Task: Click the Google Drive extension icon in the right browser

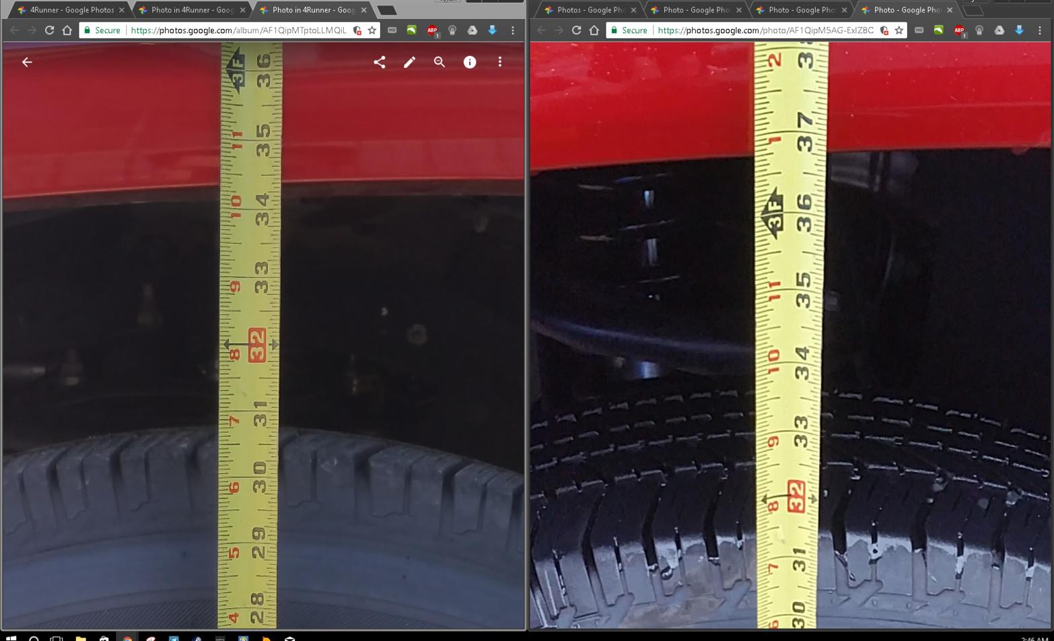Action: click(x=999, y=30)
